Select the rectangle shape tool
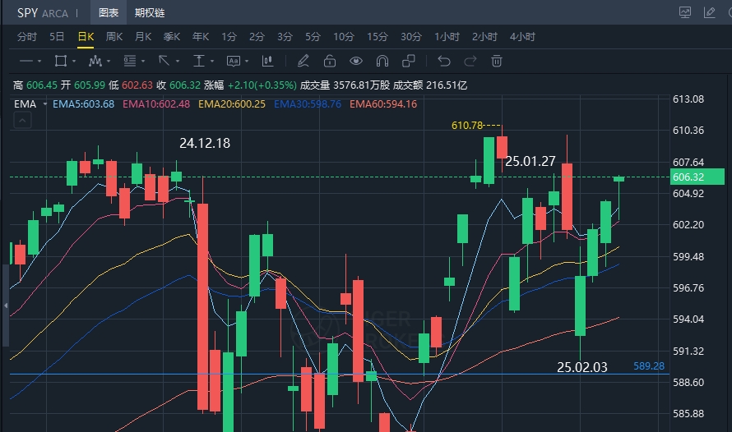This screenshot has height=432, width=732. click(61, 61)
